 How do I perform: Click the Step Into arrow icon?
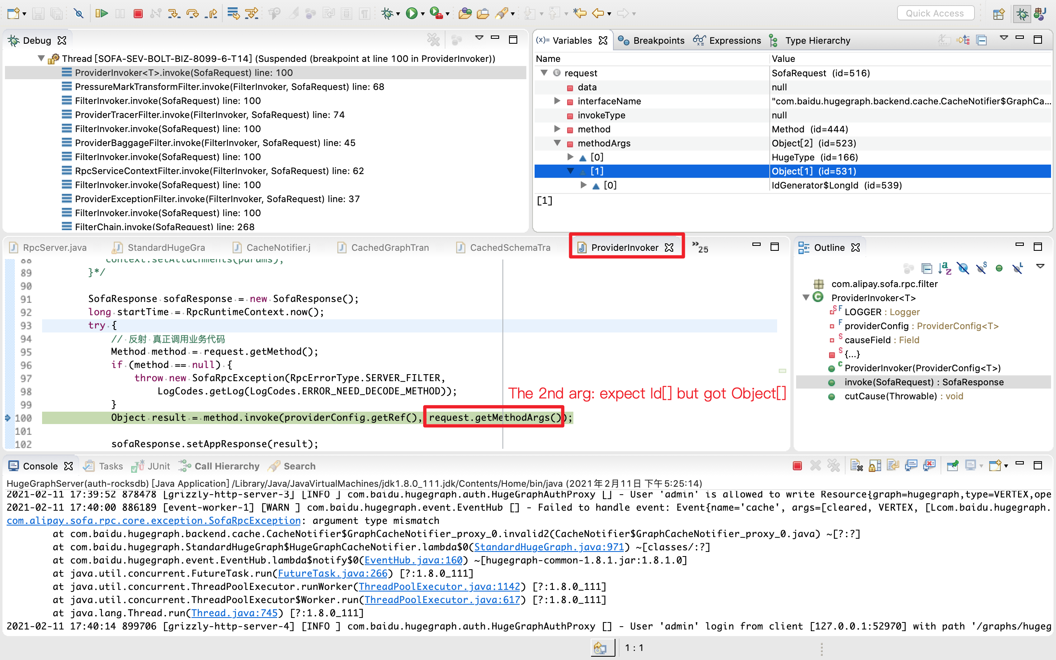(x=174, y=14)
